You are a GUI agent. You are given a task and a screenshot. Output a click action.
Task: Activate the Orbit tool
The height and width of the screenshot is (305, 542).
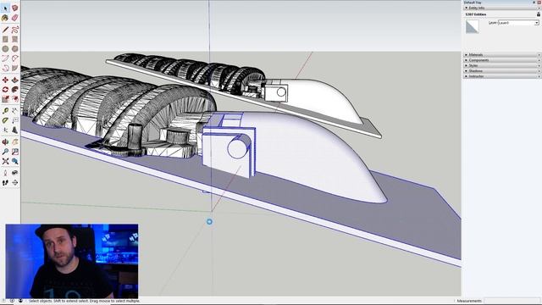[x=5, y=141]
